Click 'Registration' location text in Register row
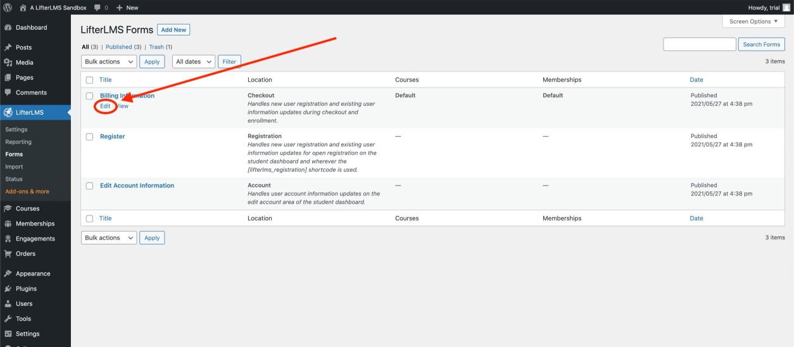This screenshot has width=794, height=347. click(265, 136)
